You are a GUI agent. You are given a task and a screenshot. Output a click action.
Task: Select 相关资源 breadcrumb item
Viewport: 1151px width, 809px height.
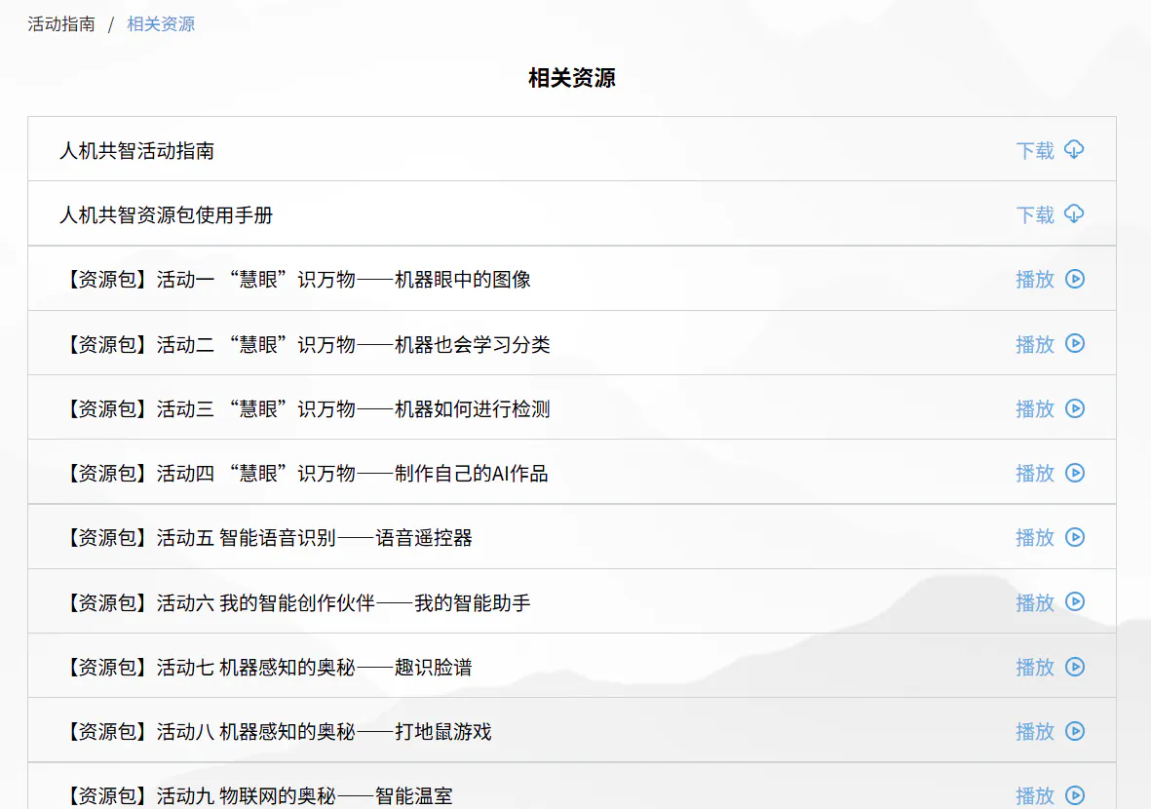[161, 24]
